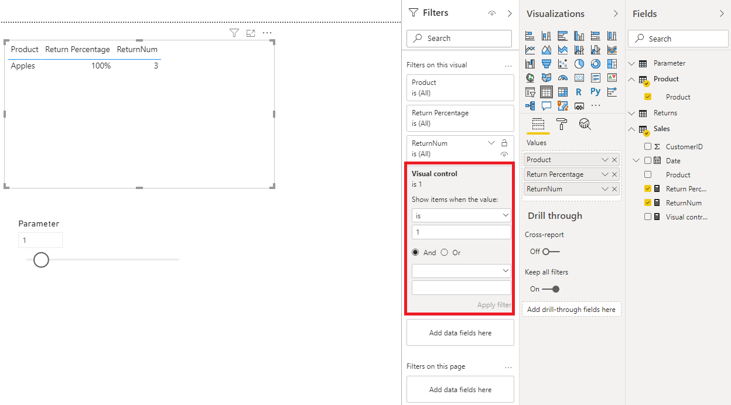
Task: Select the clustered column chart visualization
Action: (579, 36)
